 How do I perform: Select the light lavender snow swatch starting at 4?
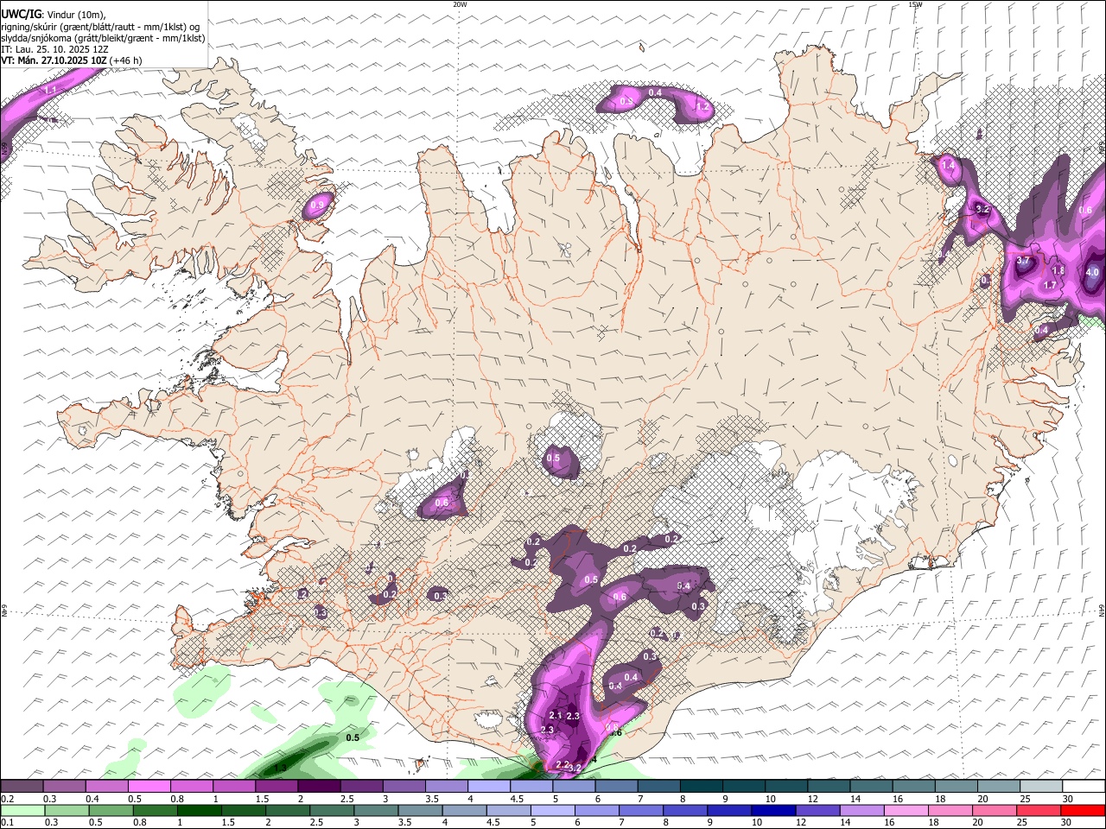click(x=487, y=786)
